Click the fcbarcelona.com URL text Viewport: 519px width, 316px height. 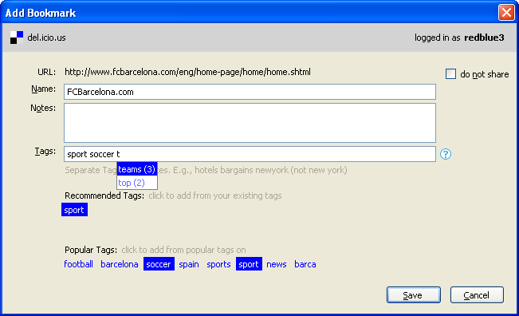187,72
